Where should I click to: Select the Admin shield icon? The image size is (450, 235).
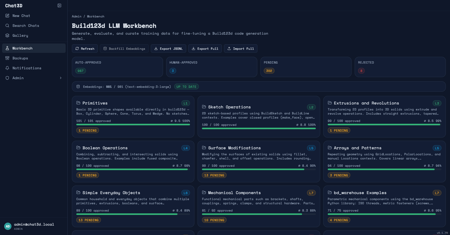click(x=8, y=78)
